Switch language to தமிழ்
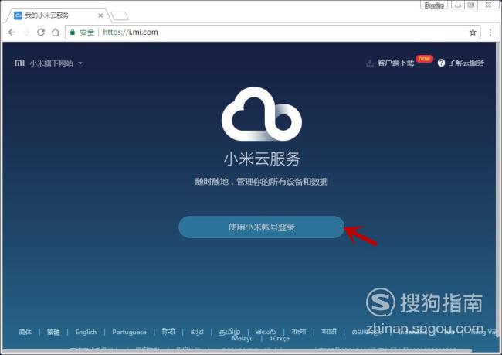The width and height of the screenshot is (502, 355). click(x=229, y=332)
